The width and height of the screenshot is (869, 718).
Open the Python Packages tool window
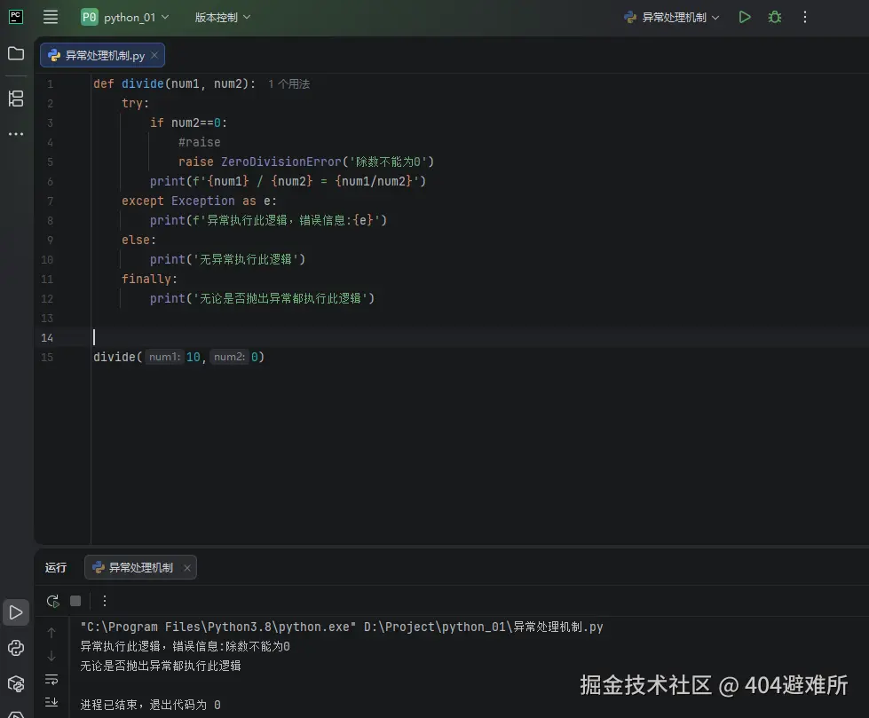pyautogui.click(x=16, y=683)
